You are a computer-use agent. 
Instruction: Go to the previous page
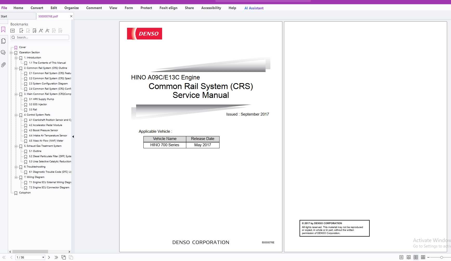[11, 257]
